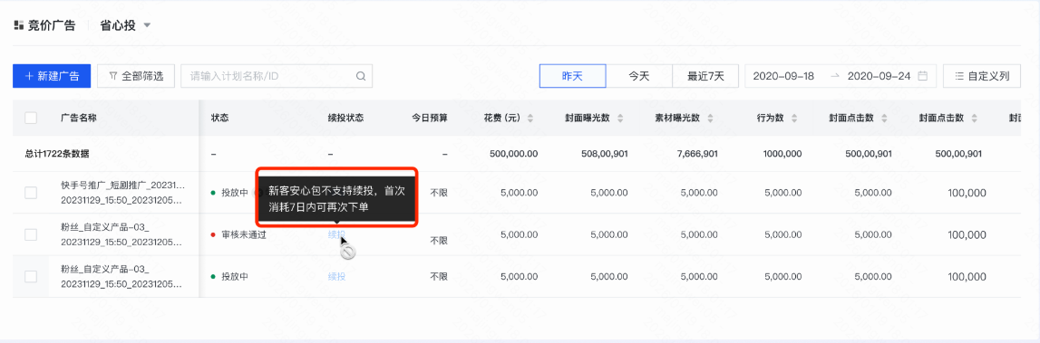Open the calendar icon in date range
This screenshot has width=1040, height=343.
tap(923, 76)
